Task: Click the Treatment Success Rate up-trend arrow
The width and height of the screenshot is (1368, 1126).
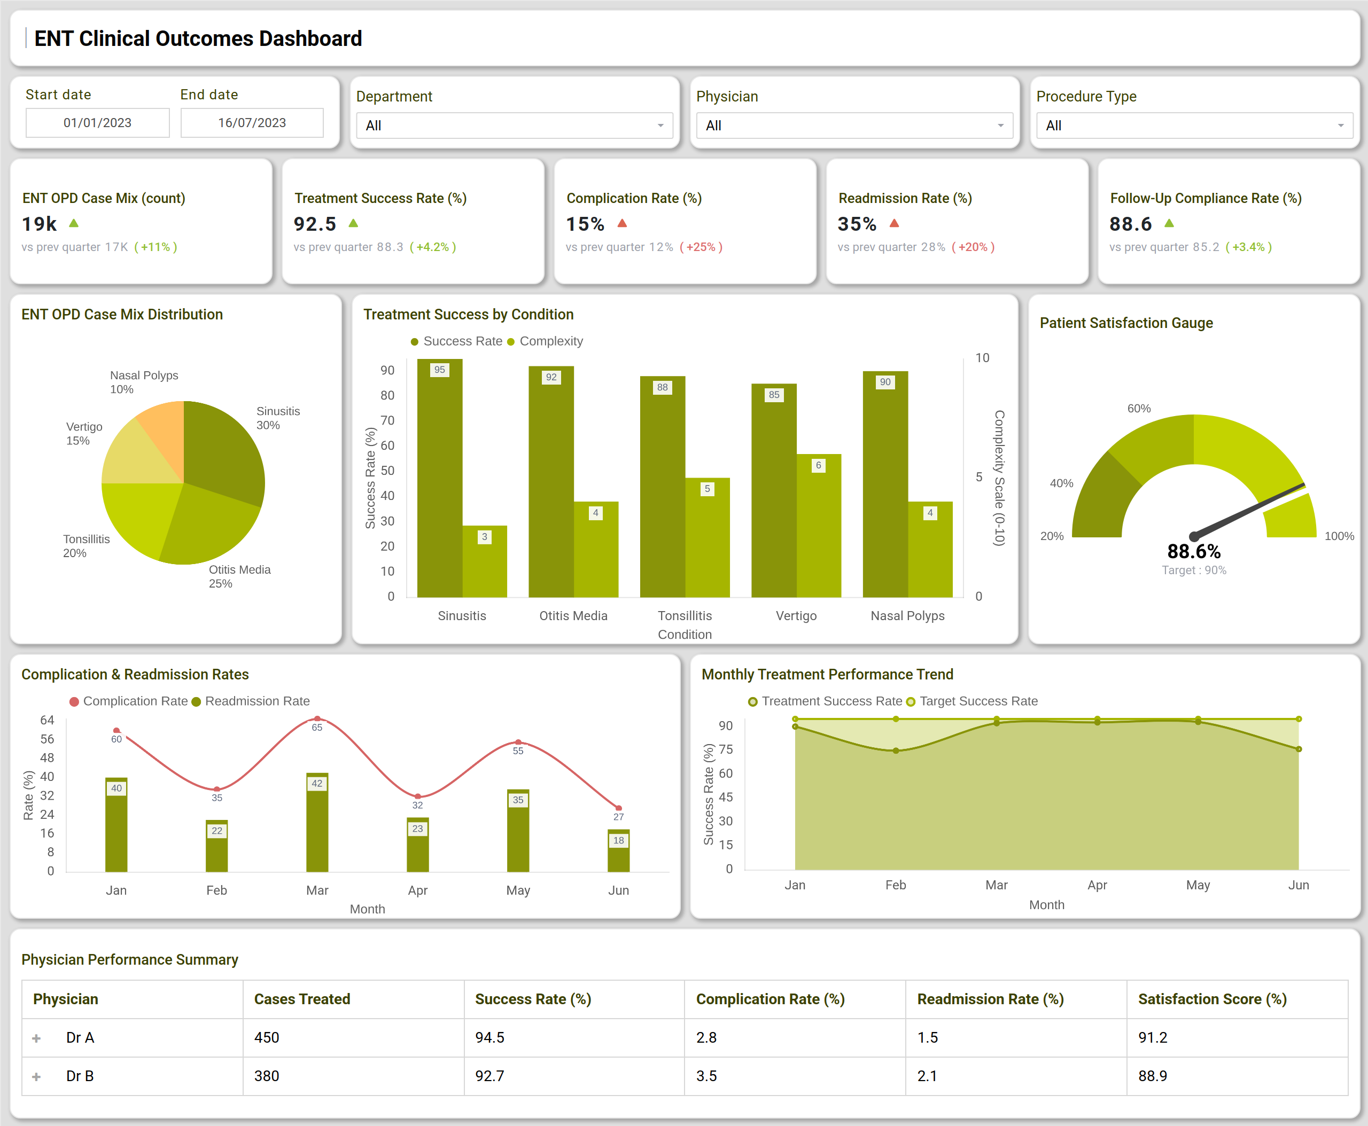Action: [354, 223]
